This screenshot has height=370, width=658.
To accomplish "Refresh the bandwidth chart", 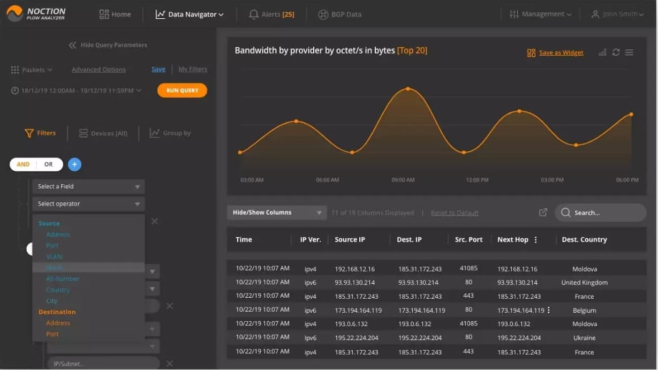I will (616, 52).
